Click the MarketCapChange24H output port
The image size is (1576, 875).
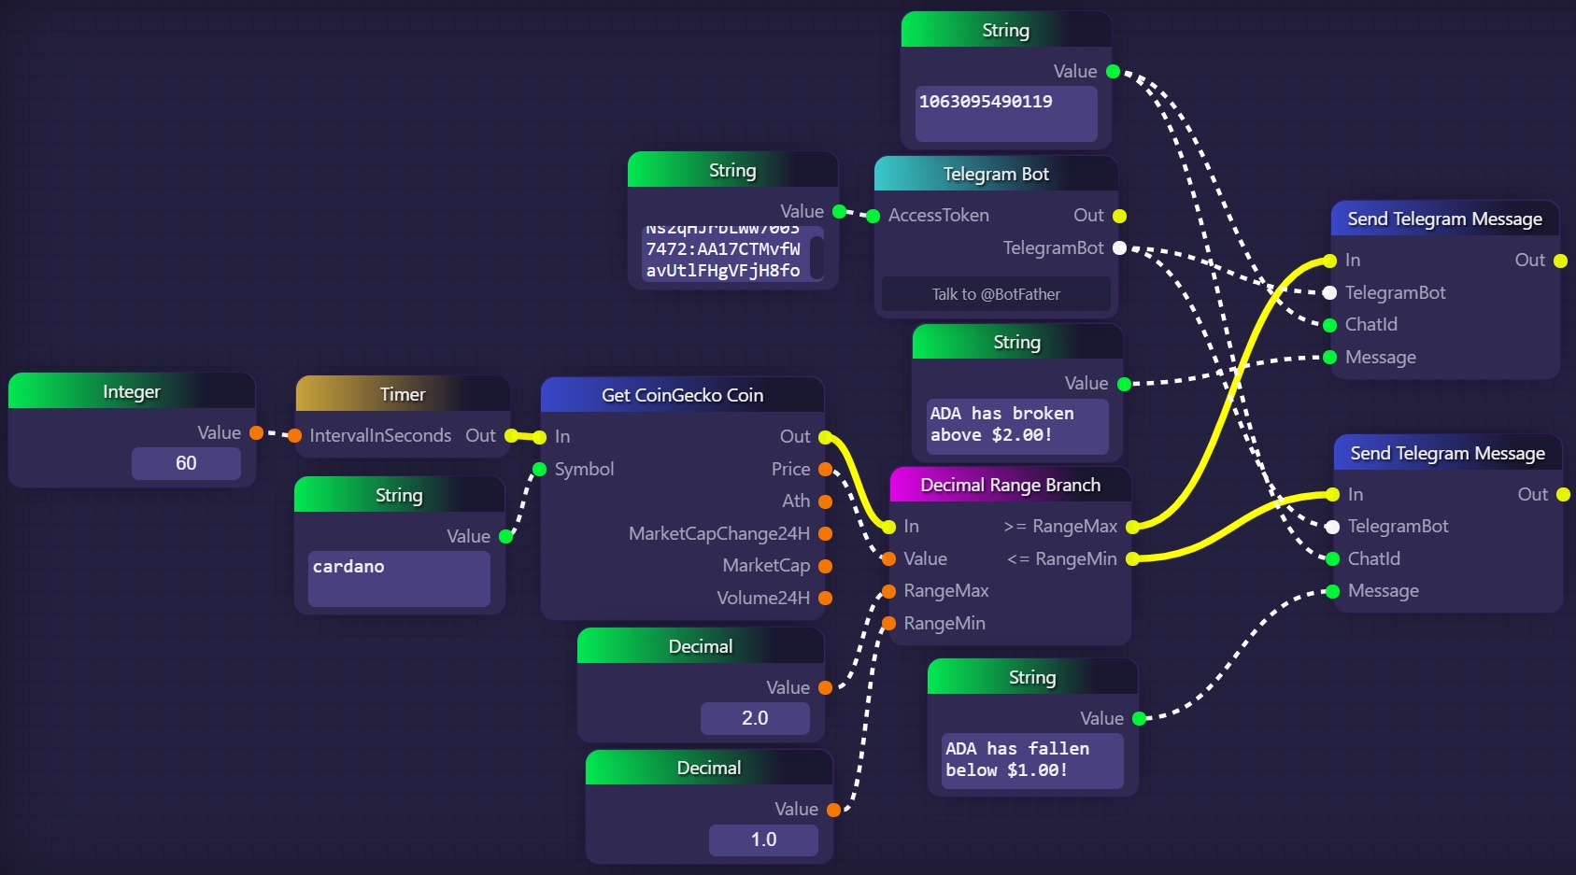pos(825,534)
